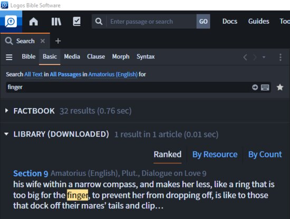Image resolution: width=290 pixels, height=219 pixels.
Task: Switch to Syntax search type
Action: [146, 56]
